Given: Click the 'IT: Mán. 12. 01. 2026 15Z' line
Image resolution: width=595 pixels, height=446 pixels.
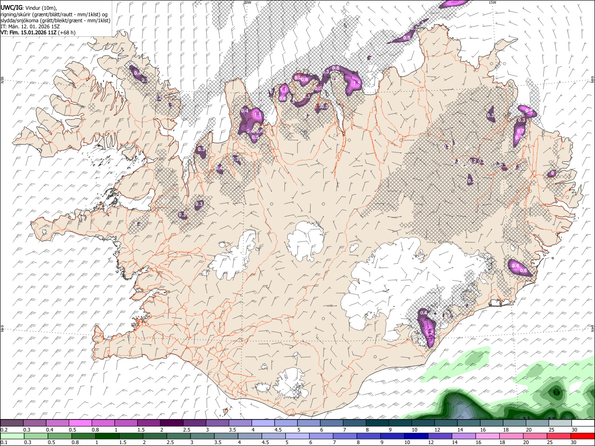Looking at the screenshot, I should pos(30,26).
